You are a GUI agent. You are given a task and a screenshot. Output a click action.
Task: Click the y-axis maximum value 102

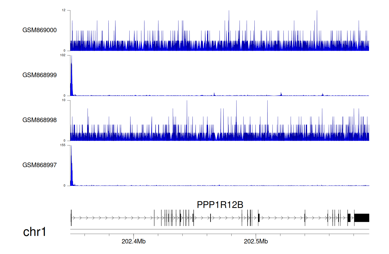pos(63,55)
